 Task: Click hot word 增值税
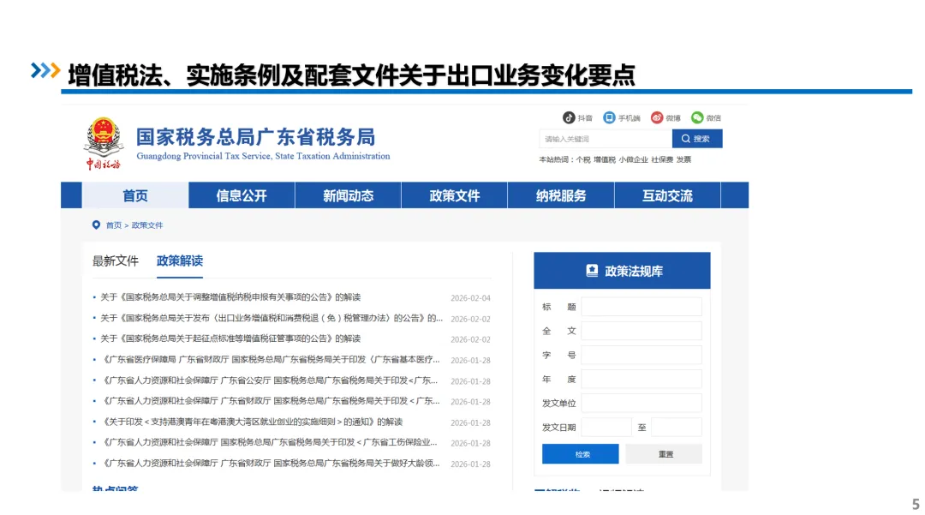(x=604, y=160)
